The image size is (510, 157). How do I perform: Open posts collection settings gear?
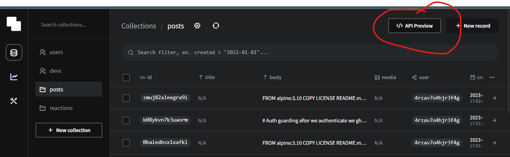(x=198, y=26)
